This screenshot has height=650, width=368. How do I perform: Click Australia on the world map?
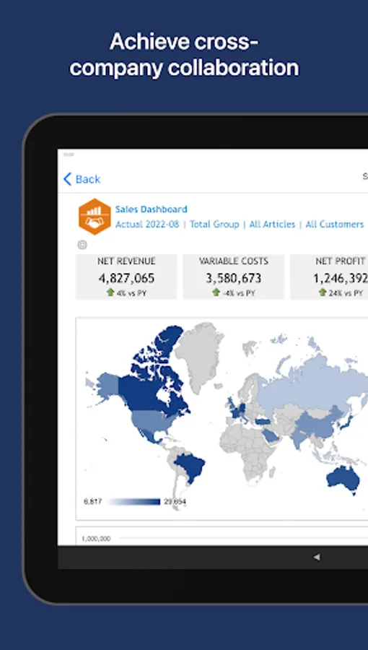[x=342, y=480]
